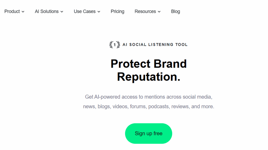Open the Use Cases menu item
The width and height of the screenshot is (268, 150).
(x=87, y=12)
